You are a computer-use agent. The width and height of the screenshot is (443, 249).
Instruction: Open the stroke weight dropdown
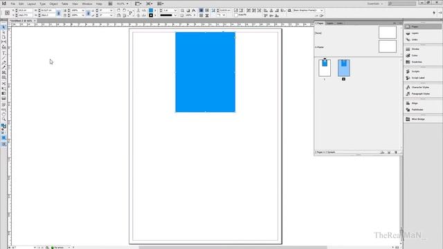click(175, 10)
